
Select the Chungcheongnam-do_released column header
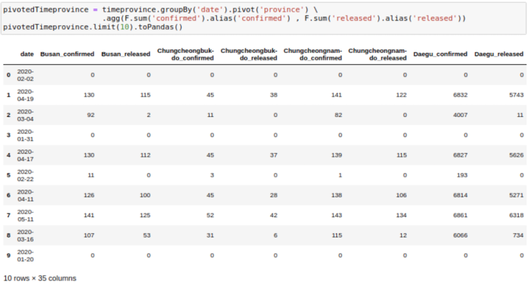click(377, 54)
